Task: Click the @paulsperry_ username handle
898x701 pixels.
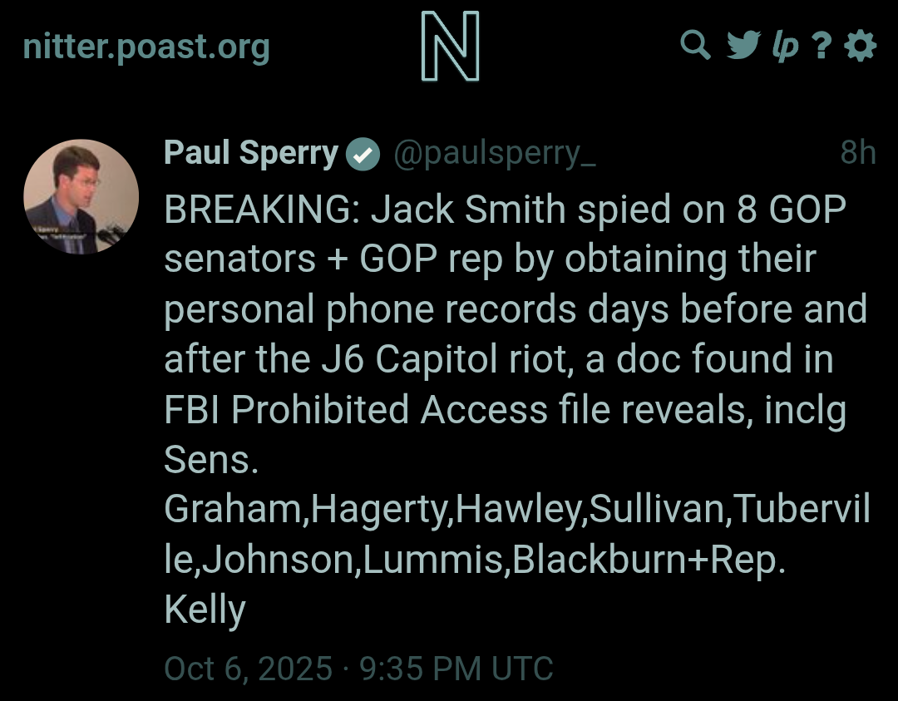Action: (x=494, y=153)
